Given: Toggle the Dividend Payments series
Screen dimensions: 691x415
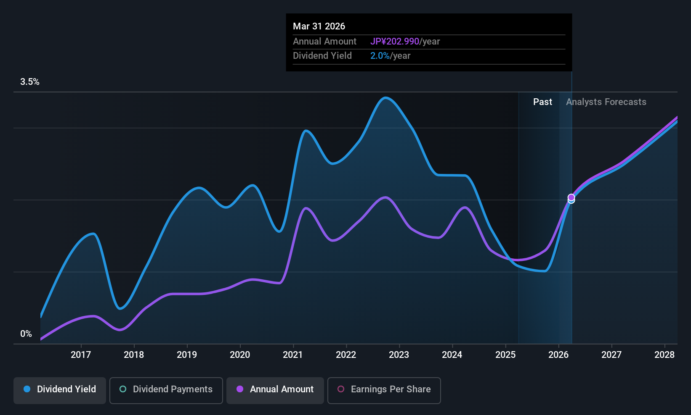Looking at the screenshot, I should point(166,390).
